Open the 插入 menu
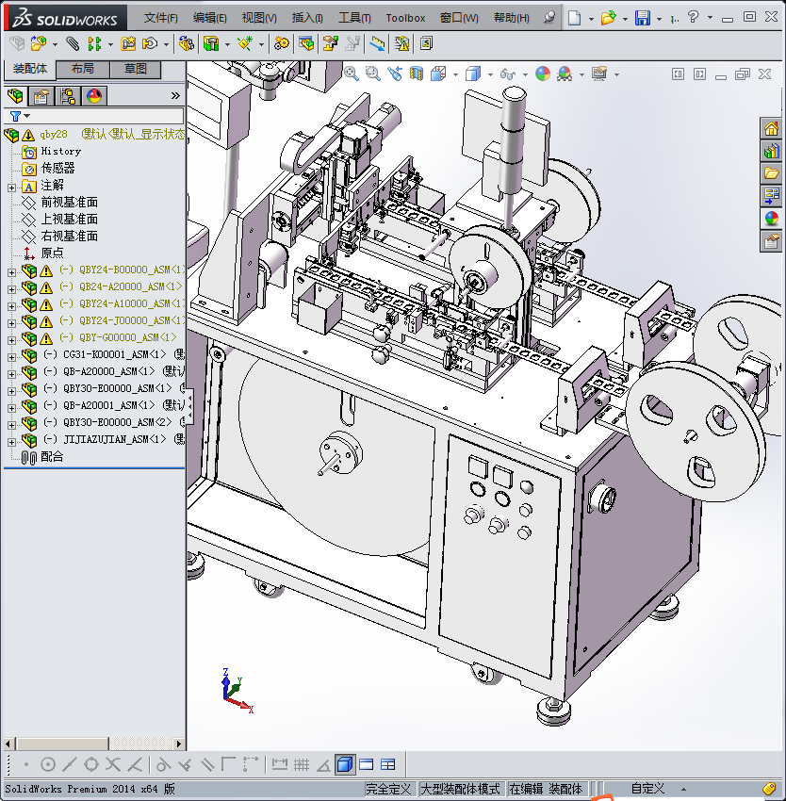 coord(307,18)
